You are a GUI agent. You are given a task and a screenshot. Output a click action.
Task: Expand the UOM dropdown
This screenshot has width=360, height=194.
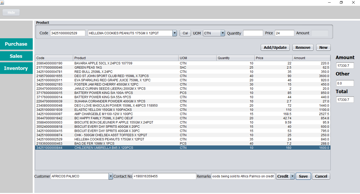tap(223, 33)
